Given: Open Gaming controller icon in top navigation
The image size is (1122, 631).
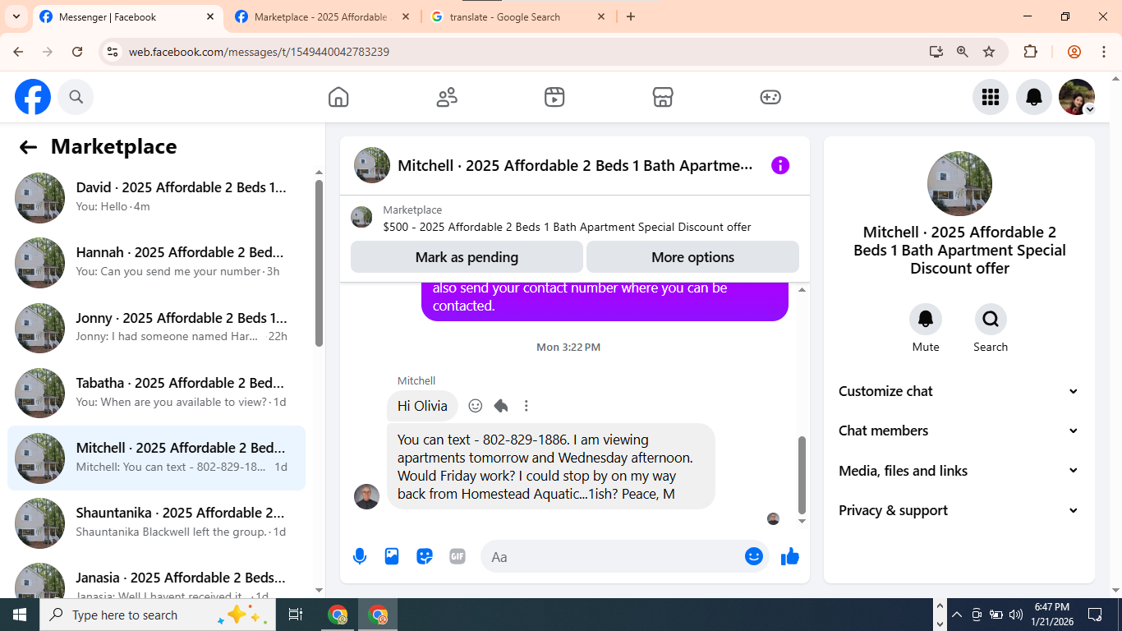Looking at the screenshot, I should point(770,97).
